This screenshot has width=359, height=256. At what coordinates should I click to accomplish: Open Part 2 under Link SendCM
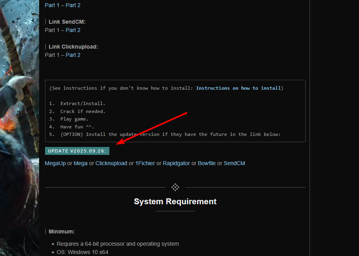(x=73, y=30)
